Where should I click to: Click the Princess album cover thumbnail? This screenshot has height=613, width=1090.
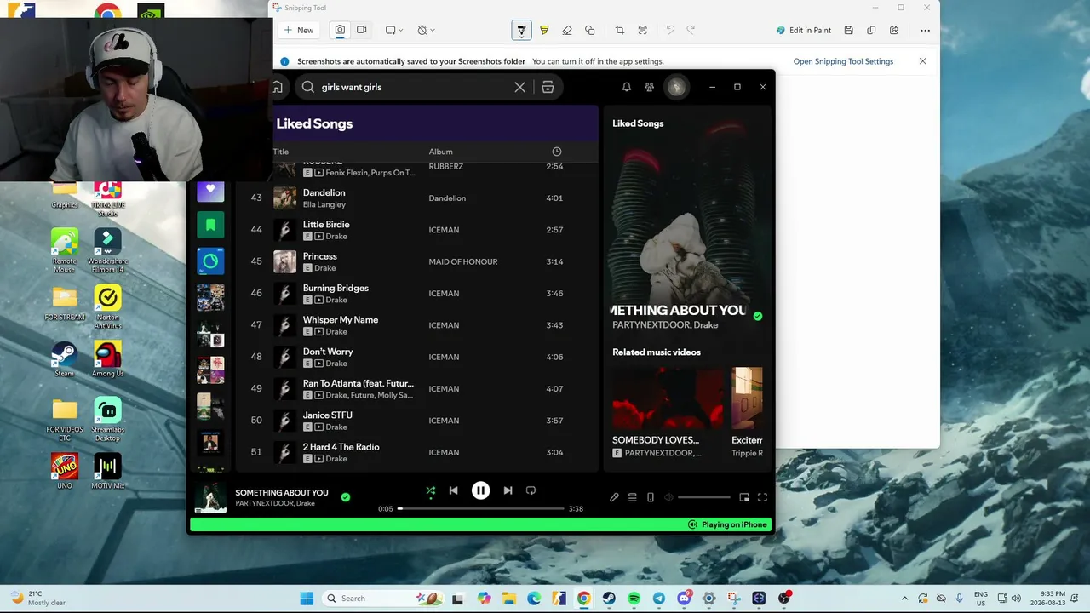pos(284,261)
